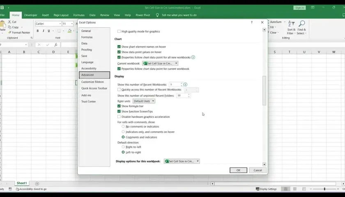Screen dimensions: 345x197
Task: Add a new sheet with plus icon
Action: coord(37,183)
